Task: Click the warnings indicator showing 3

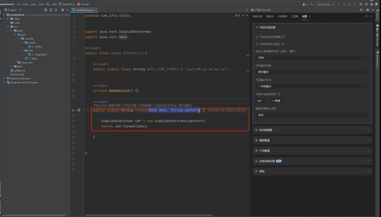Action: click(238, 15)
